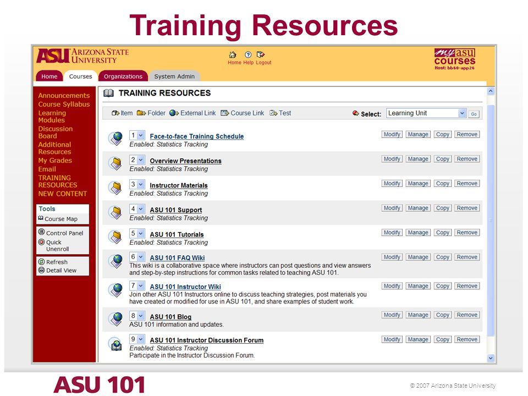Viewport: 528px width, 396px height.
Task: Switch to the Organizations tab
Action: click(x=123, y=76)
